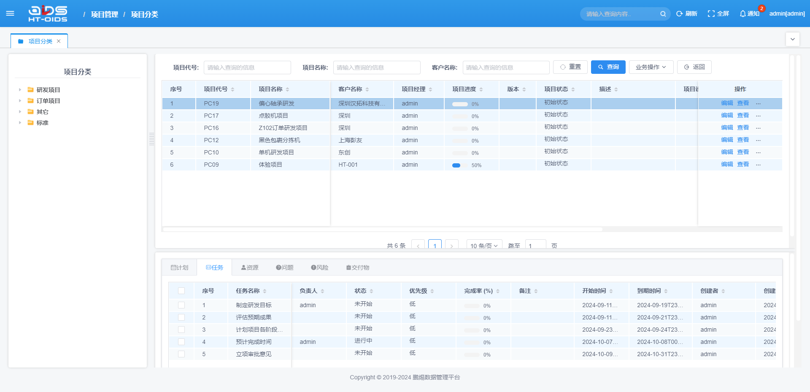Click the 返回 back button

tap(694, 67)
